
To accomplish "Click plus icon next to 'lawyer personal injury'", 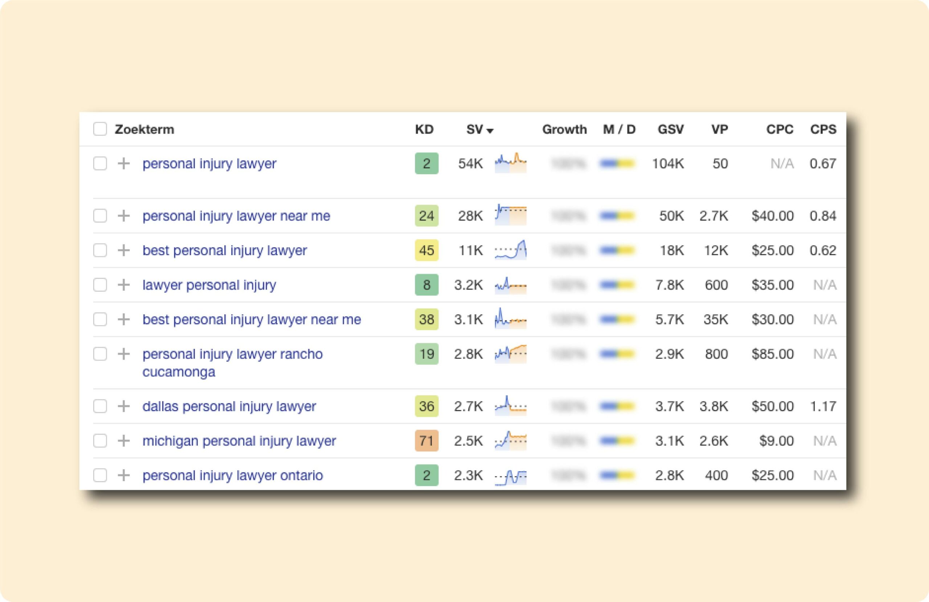I will [124, 284].
